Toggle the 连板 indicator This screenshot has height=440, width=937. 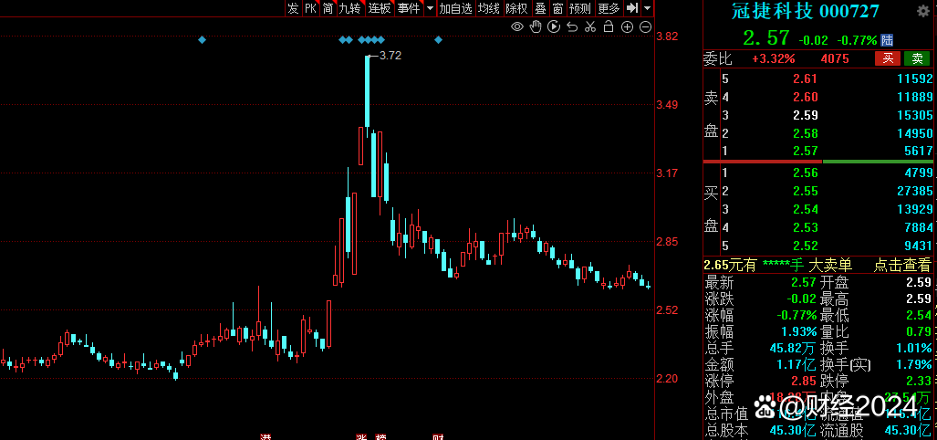tap(380, 8)
